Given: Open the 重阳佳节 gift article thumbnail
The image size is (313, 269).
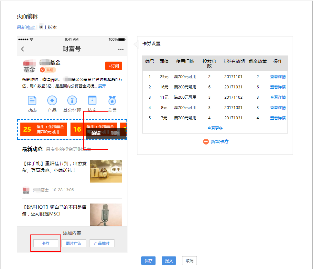Looking at the screenshot, I should 106,171.
